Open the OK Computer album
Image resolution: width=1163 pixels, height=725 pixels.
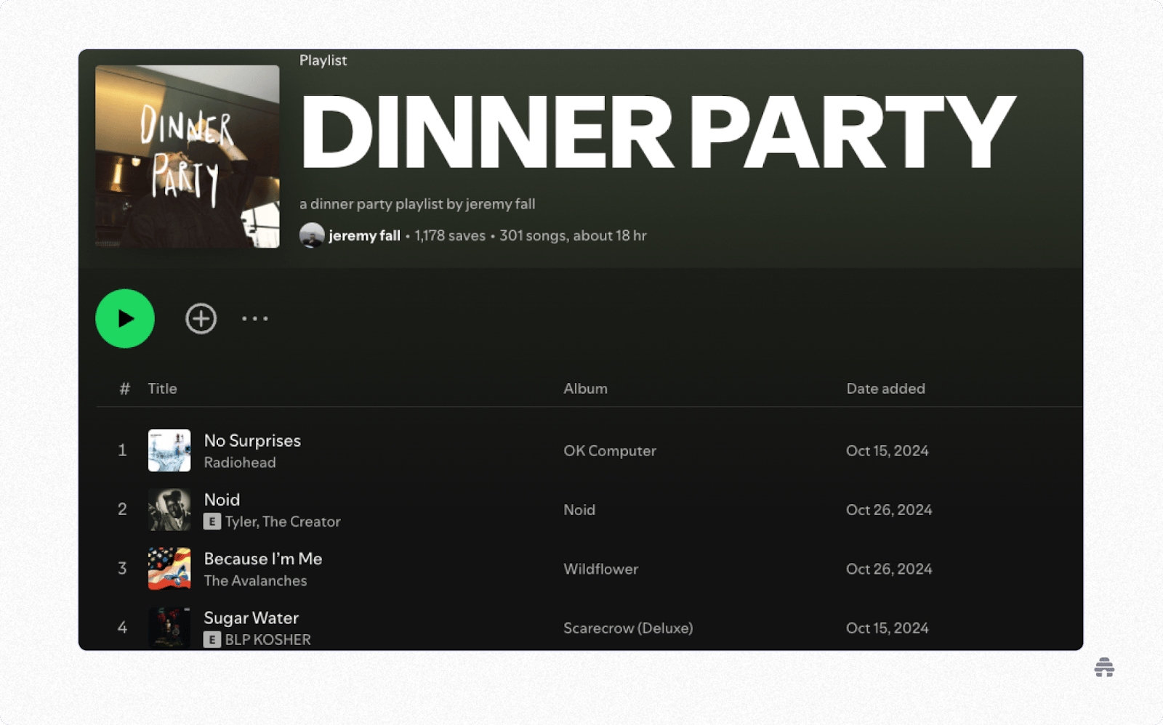tap(610, 450)
